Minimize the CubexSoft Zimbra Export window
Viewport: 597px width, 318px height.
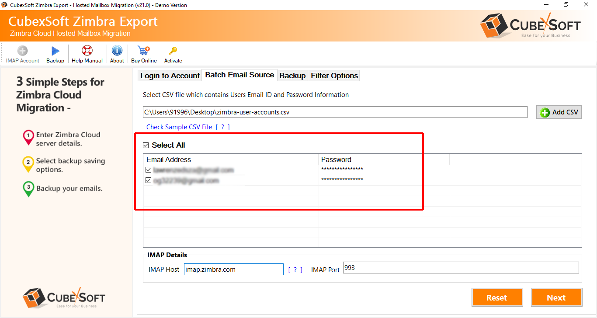click(x=546, y=5)
